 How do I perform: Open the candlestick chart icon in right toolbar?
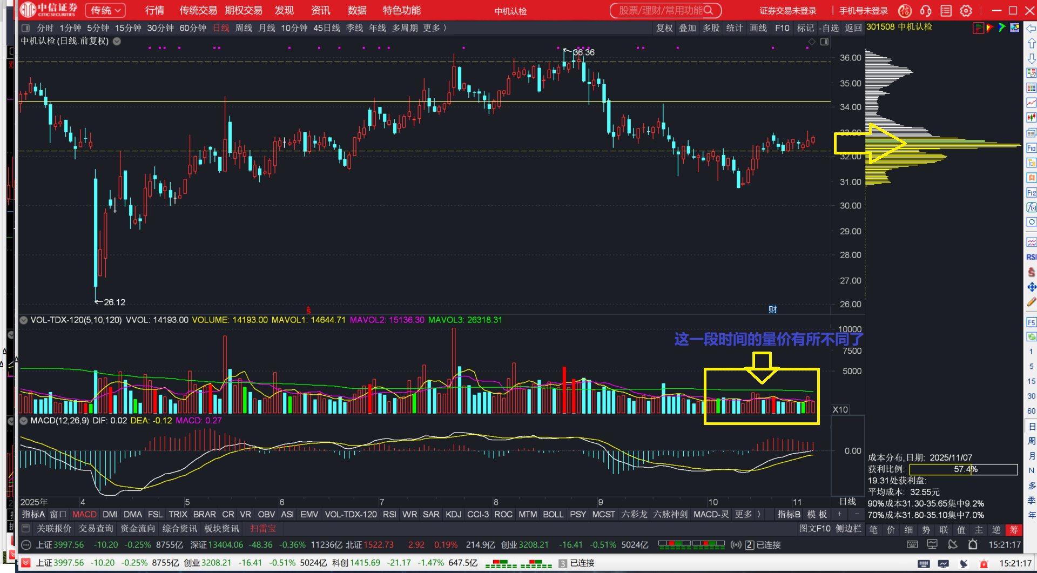1031,118
